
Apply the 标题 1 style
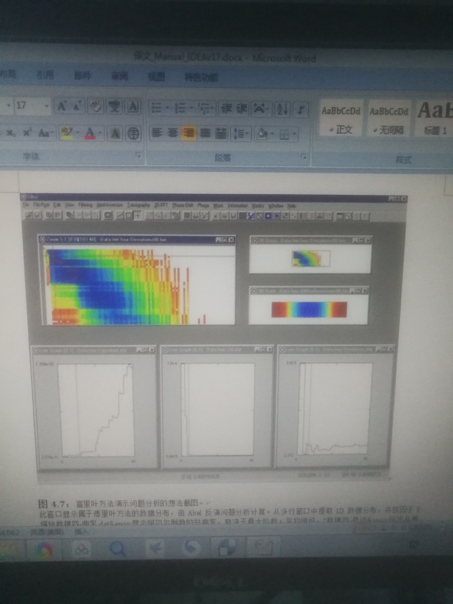(435, 119)
